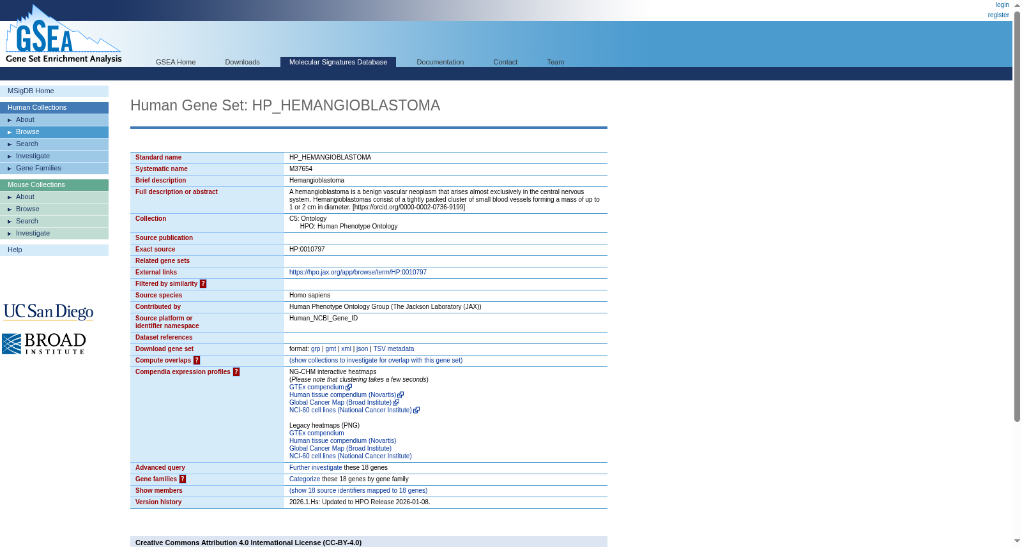Open the Downloads tab

(242, 62)
